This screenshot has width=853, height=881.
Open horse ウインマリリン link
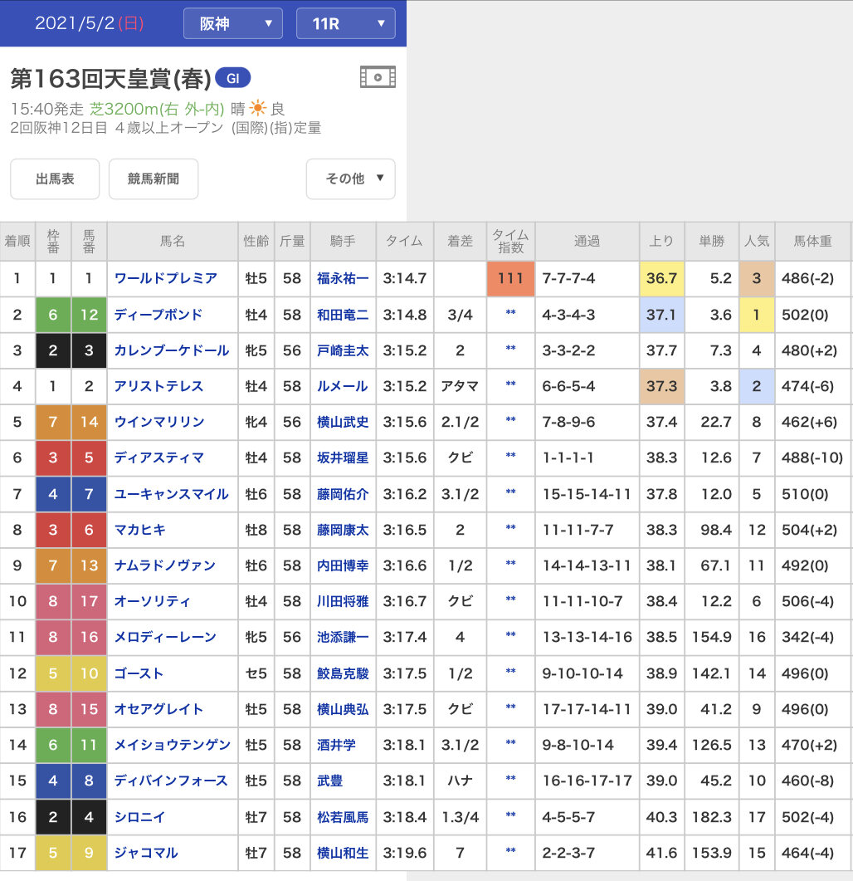159,422
